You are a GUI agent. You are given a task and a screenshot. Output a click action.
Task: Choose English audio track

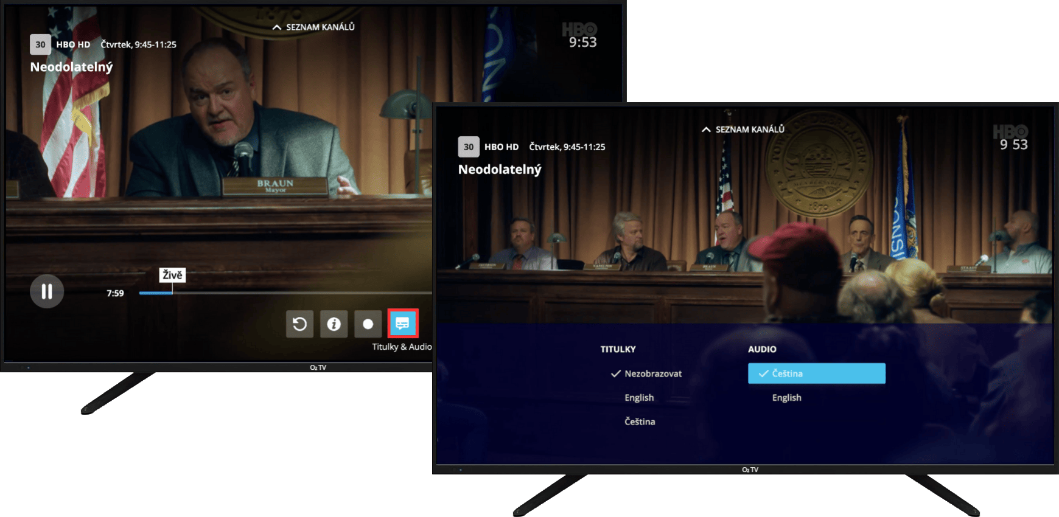(786, 398)
